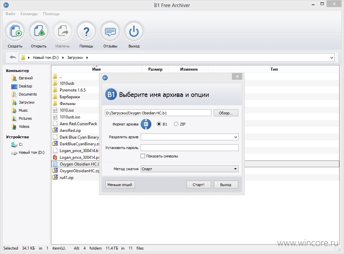
Task: Click the parent directory '..' row
Action: click(76, 76)
